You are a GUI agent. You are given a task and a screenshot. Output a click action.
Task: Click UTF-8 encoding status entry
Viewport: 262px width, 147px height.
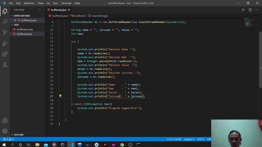pyautogui.click(x=201, y=139)
